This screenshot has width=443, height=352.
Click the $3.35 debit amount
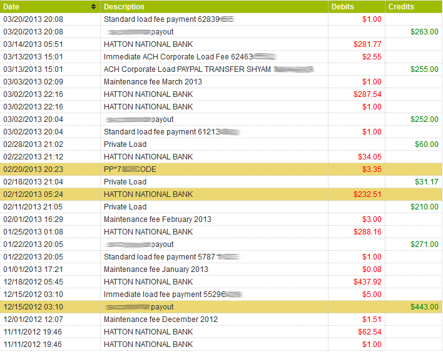[x=372, y=169]
